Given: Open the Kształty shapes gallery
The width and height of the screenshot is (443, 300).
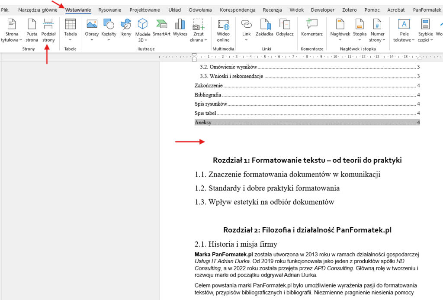Looking at the screenshot, I should coord(109,30).
